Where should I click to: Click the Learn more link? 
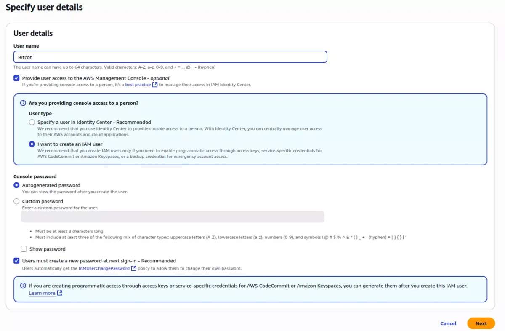(x=42, y=294)
